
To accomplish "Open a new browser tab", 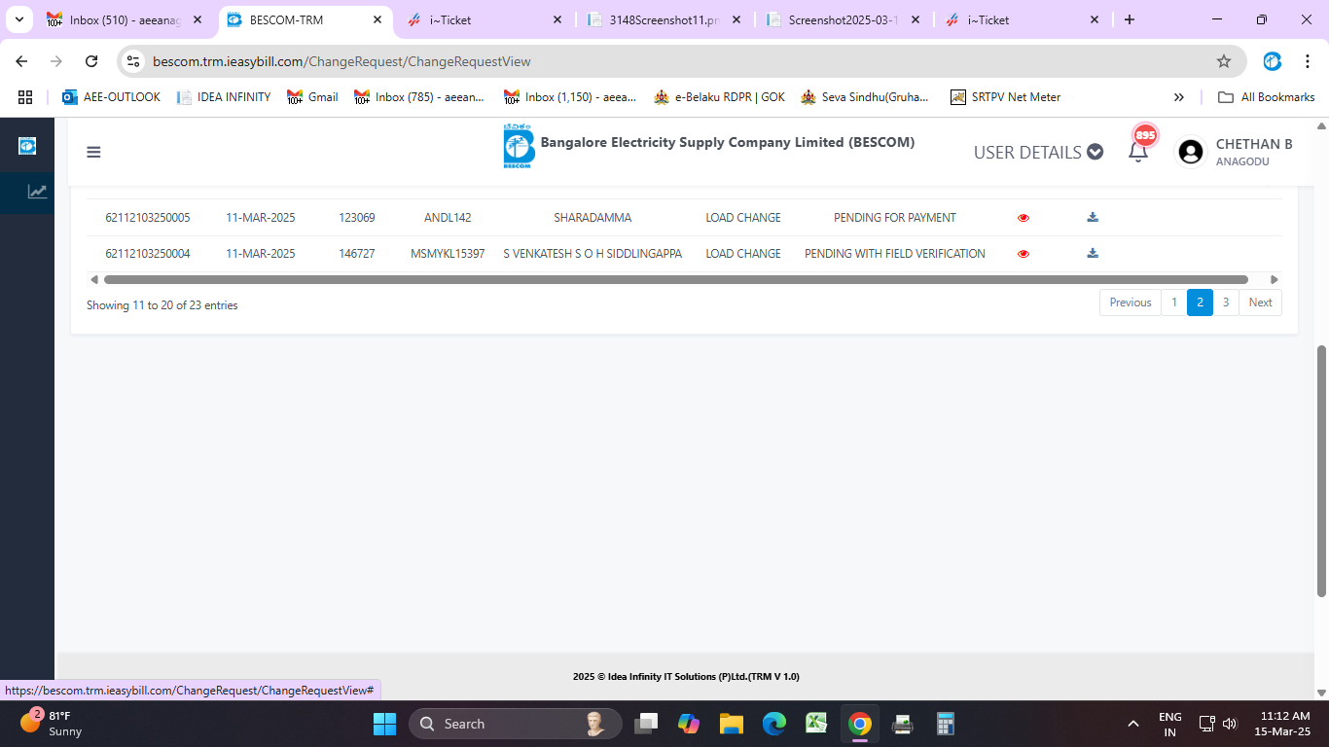I will point(1129,19).
